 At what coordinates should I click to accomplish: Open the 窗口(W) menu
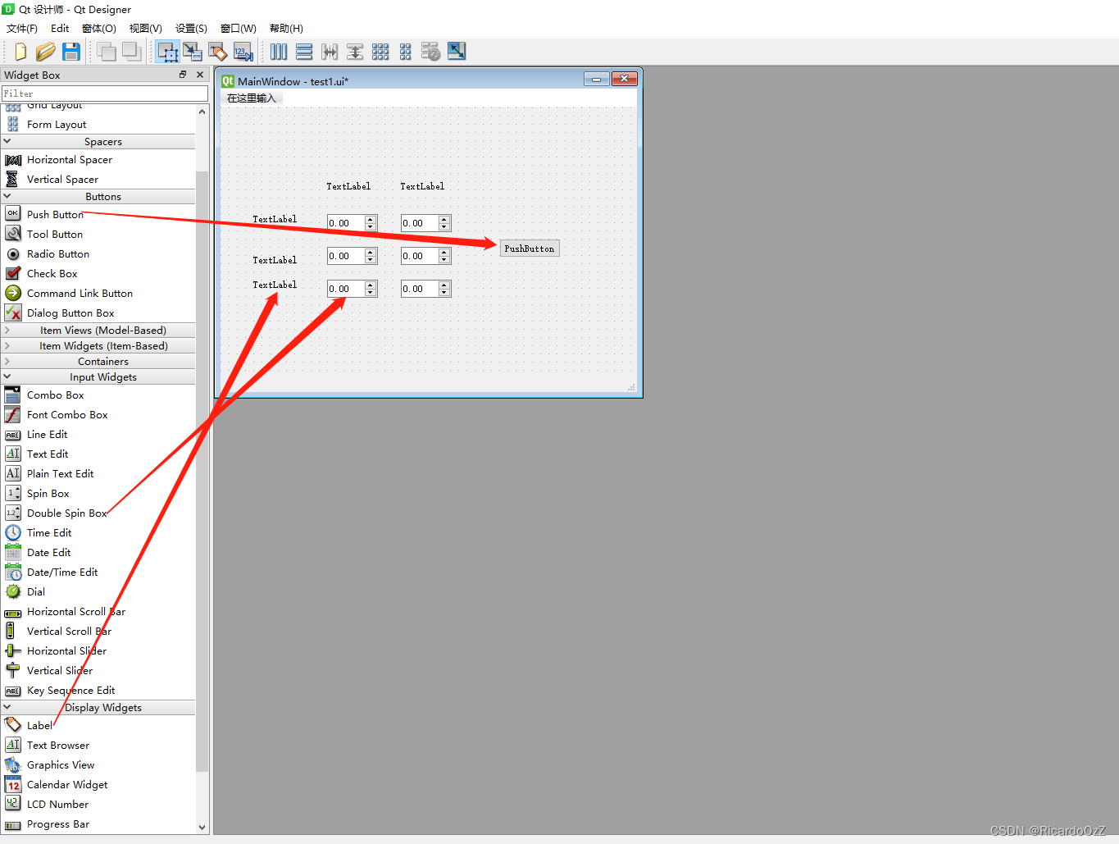tap(239, 29)
